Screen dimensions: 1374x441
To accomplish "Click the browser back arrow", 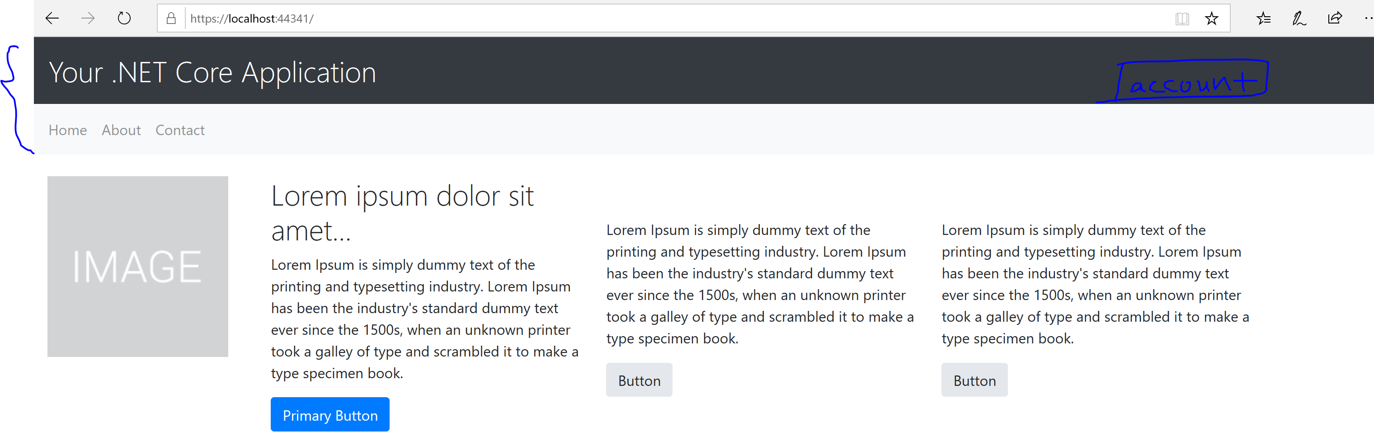I will [x=52, y=19].
